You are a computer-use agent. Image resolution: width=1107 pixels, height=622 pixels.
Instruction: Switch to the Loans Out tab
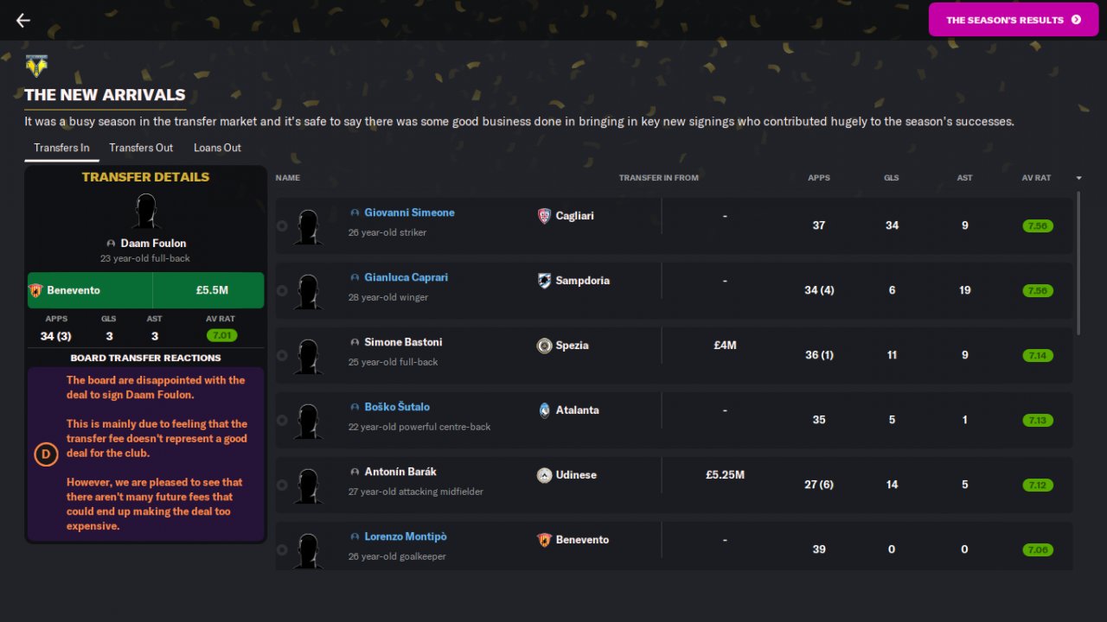pyautogui.click(x=217, y=148)
